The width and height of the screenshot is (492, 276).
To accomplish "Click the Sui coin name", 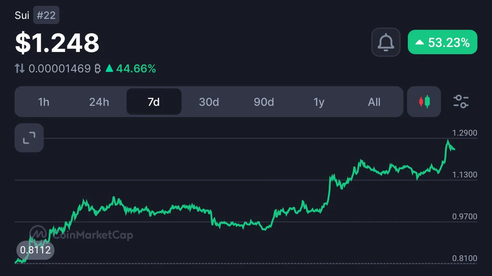I will 22,16.
